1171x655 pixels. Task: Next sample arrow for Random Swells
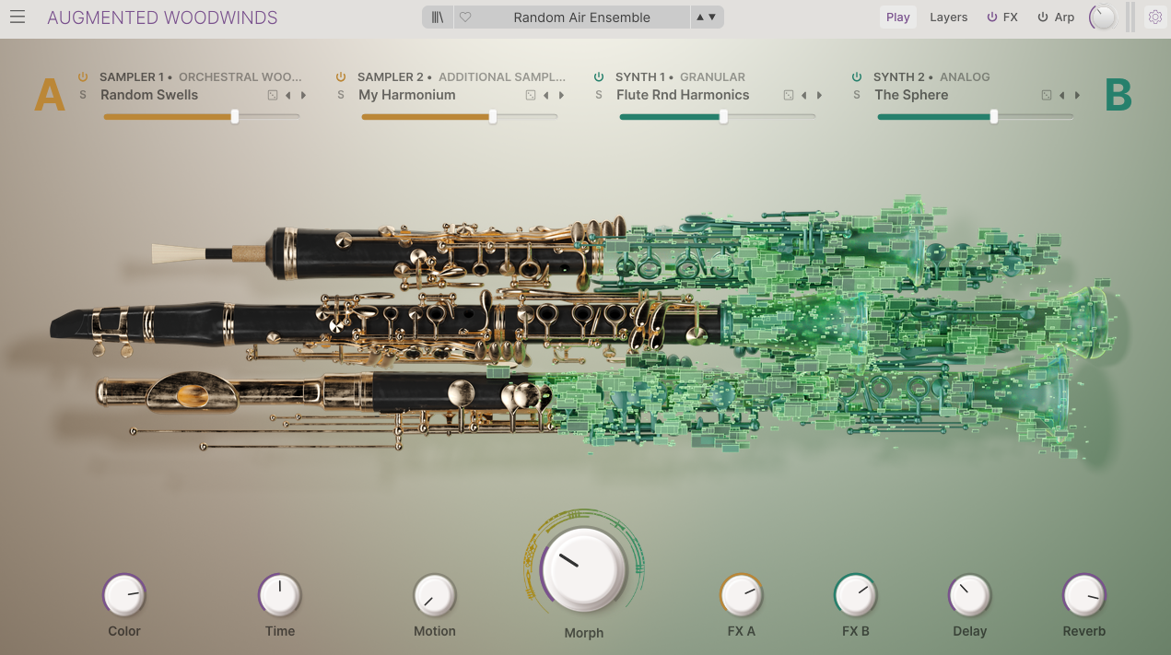pyautogui.click(x=303, y=95)
